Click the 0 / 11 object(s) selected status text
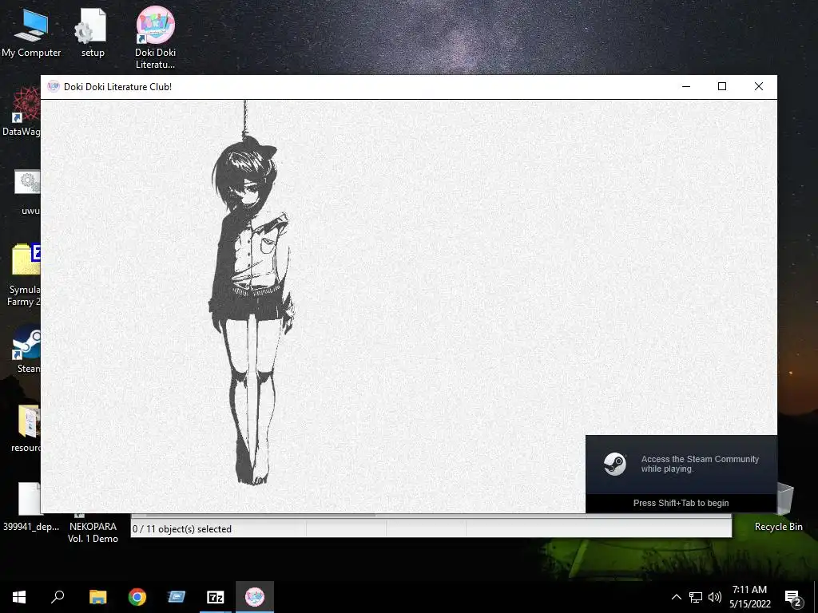818x613 pixels. pyautogui.click(x=181, y=528)
